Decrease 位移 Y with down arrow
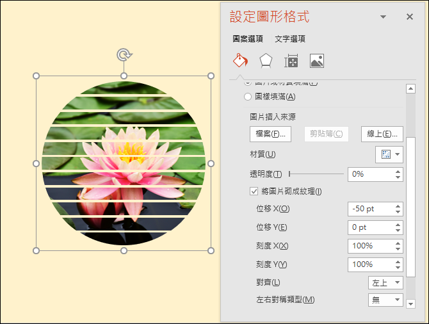 pos(398,231)
